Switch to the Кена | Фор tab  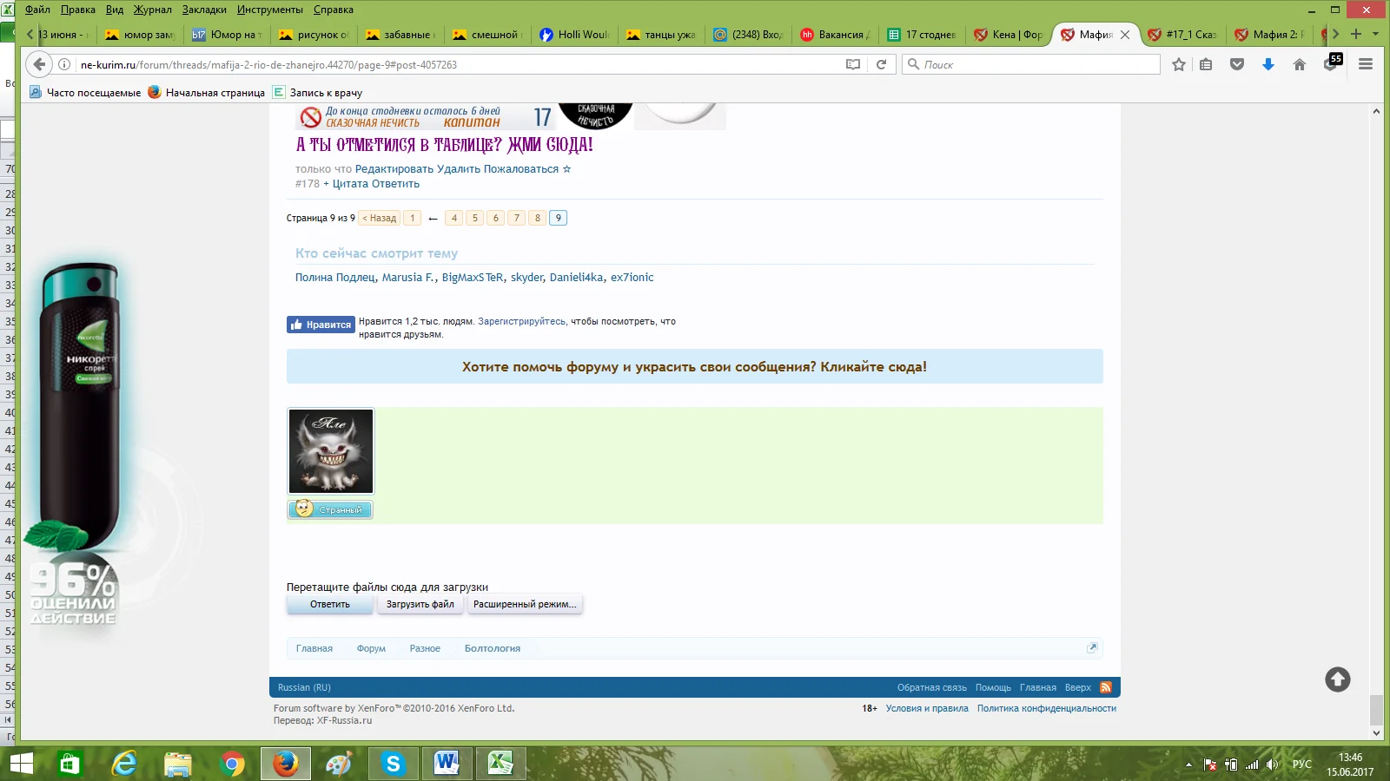(x=1008, y=35)
